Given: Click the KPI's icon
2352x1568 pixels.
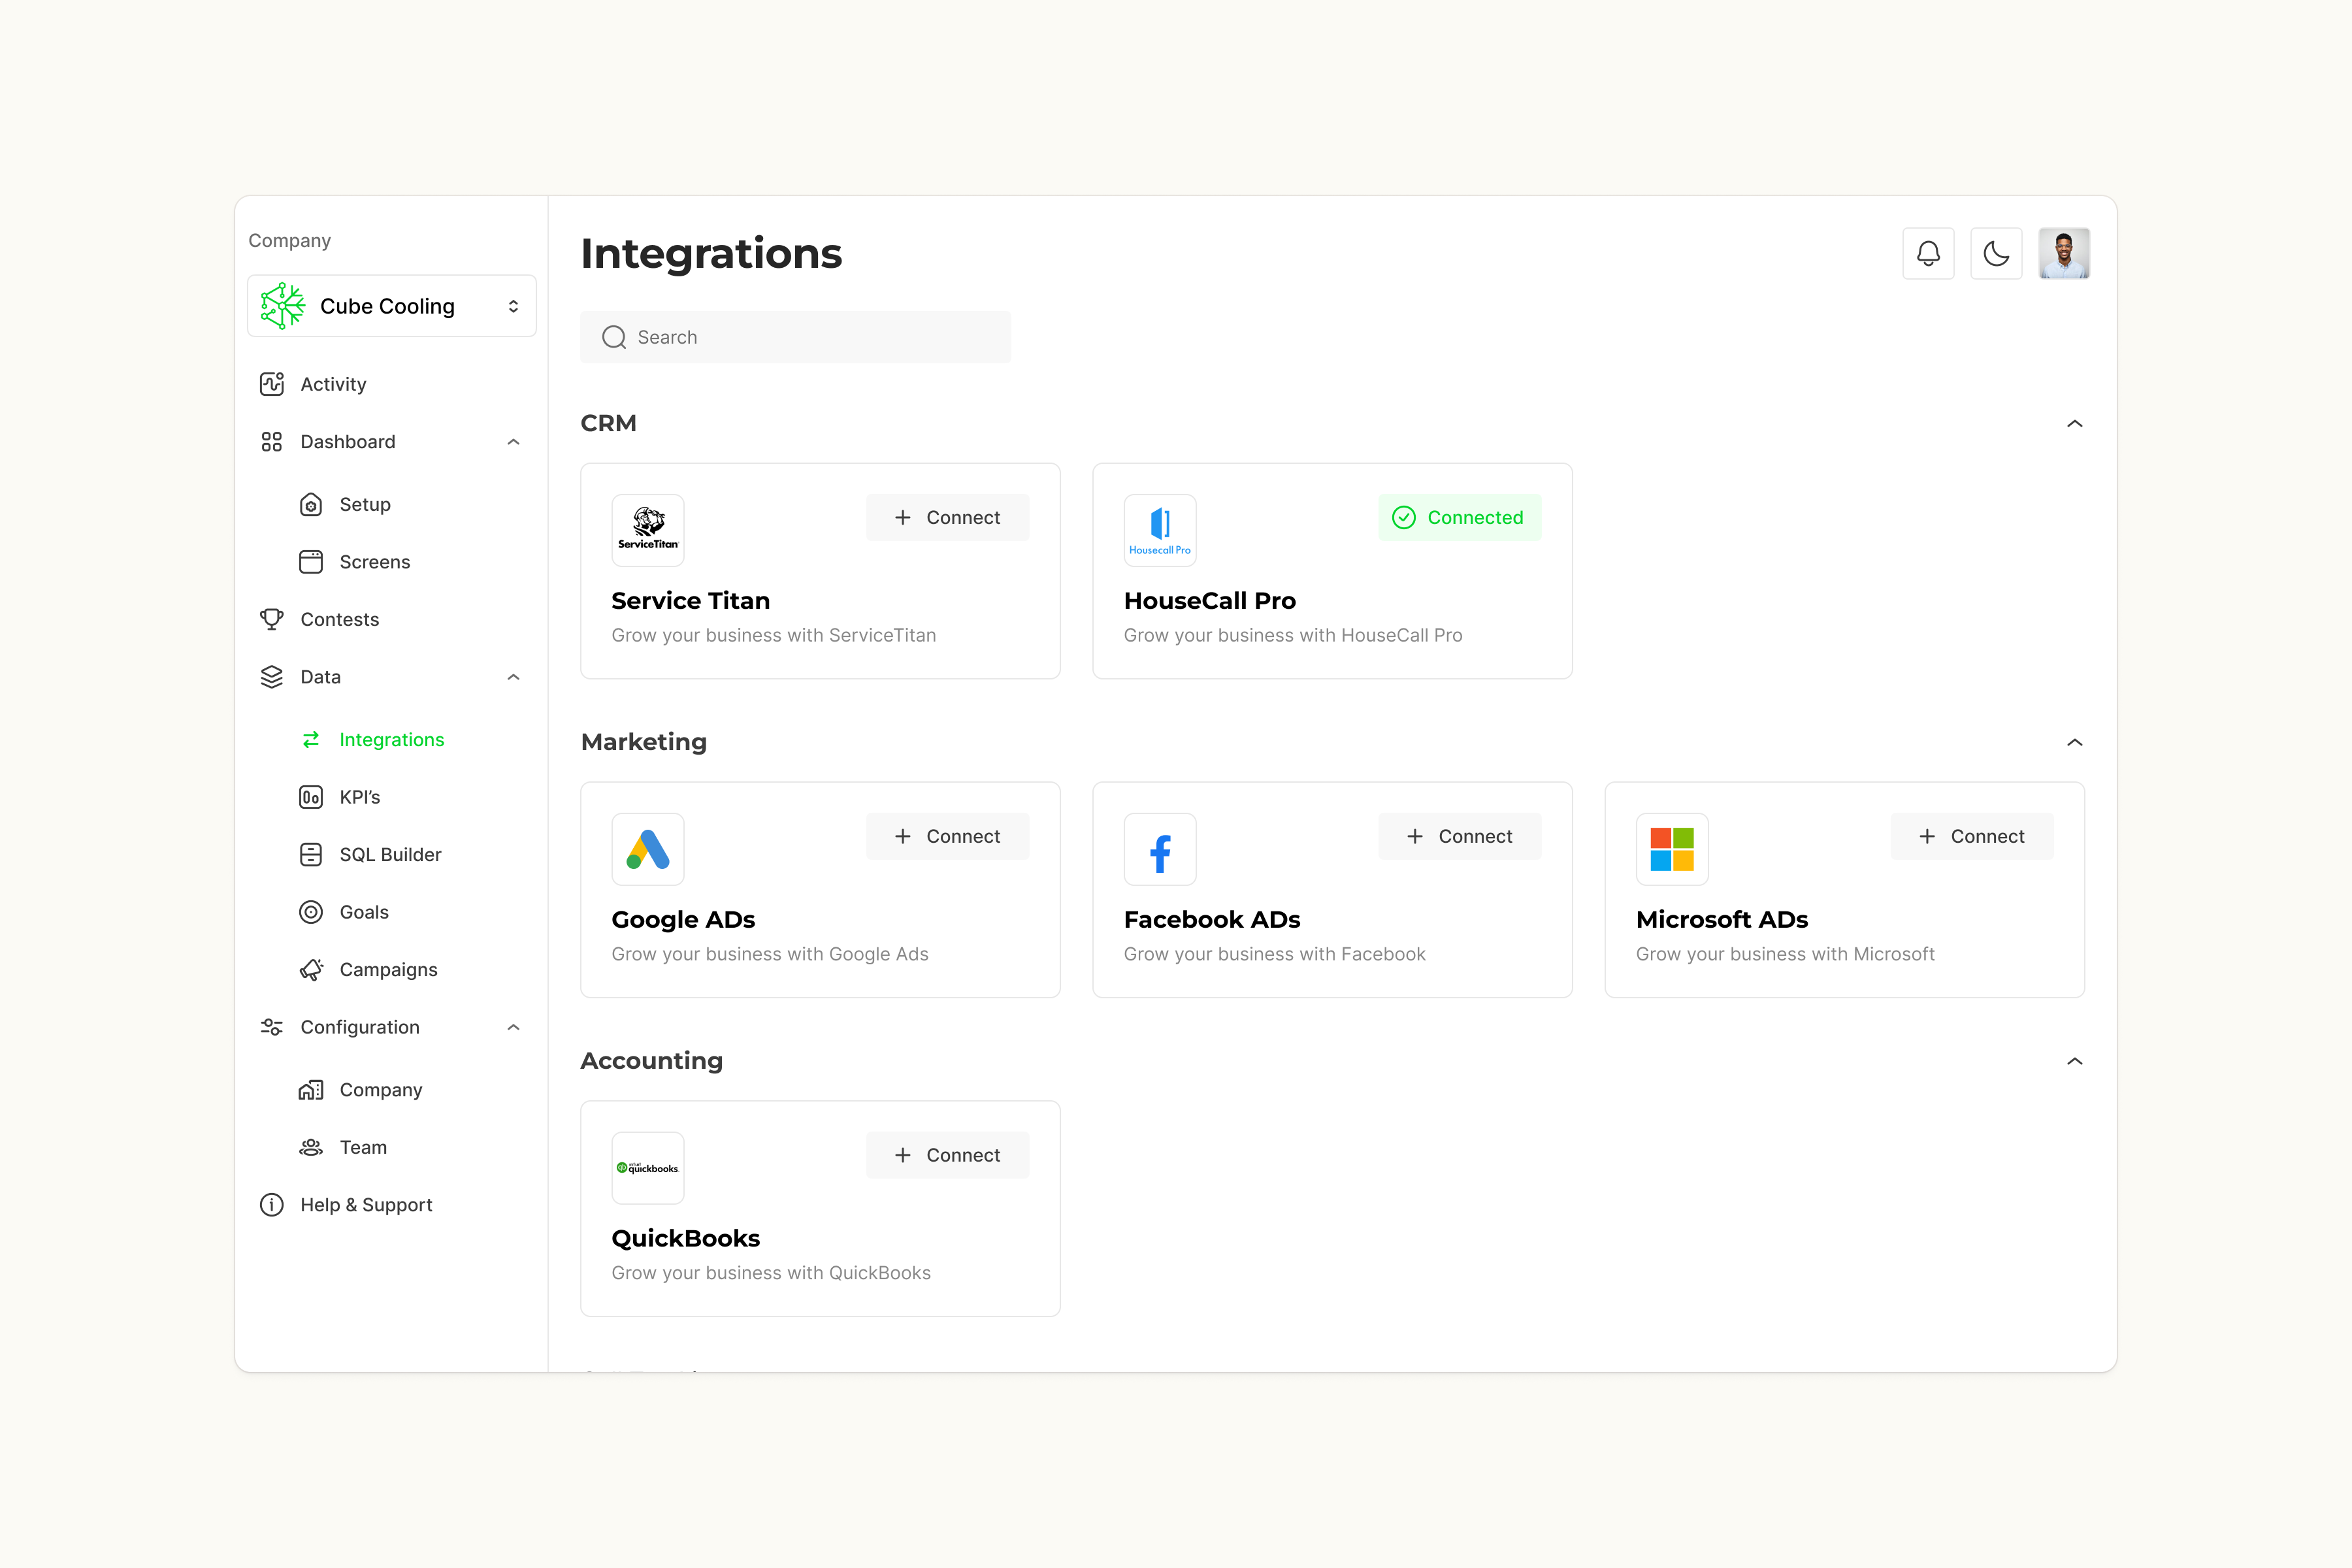Looking at the screenshot, I should point(311,797).
